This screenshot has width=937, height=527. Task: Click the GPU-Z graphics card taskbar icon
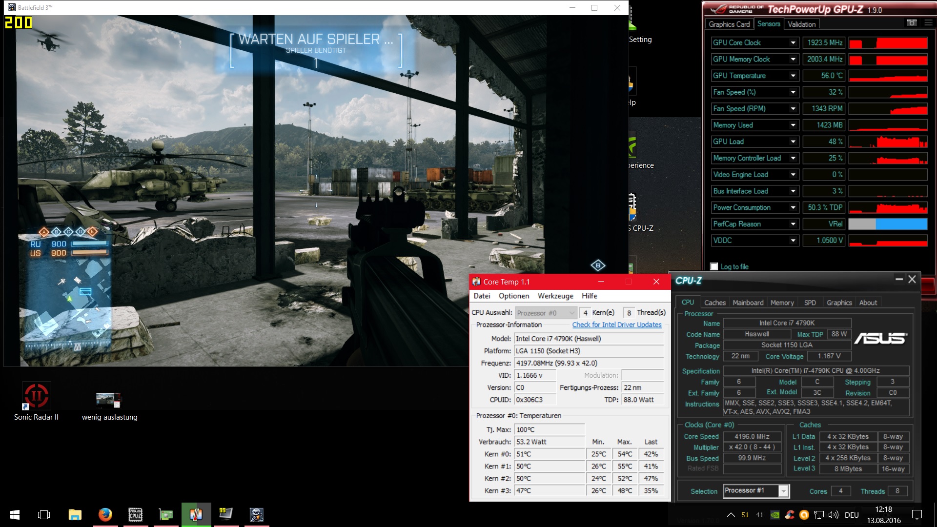point(166,514)
